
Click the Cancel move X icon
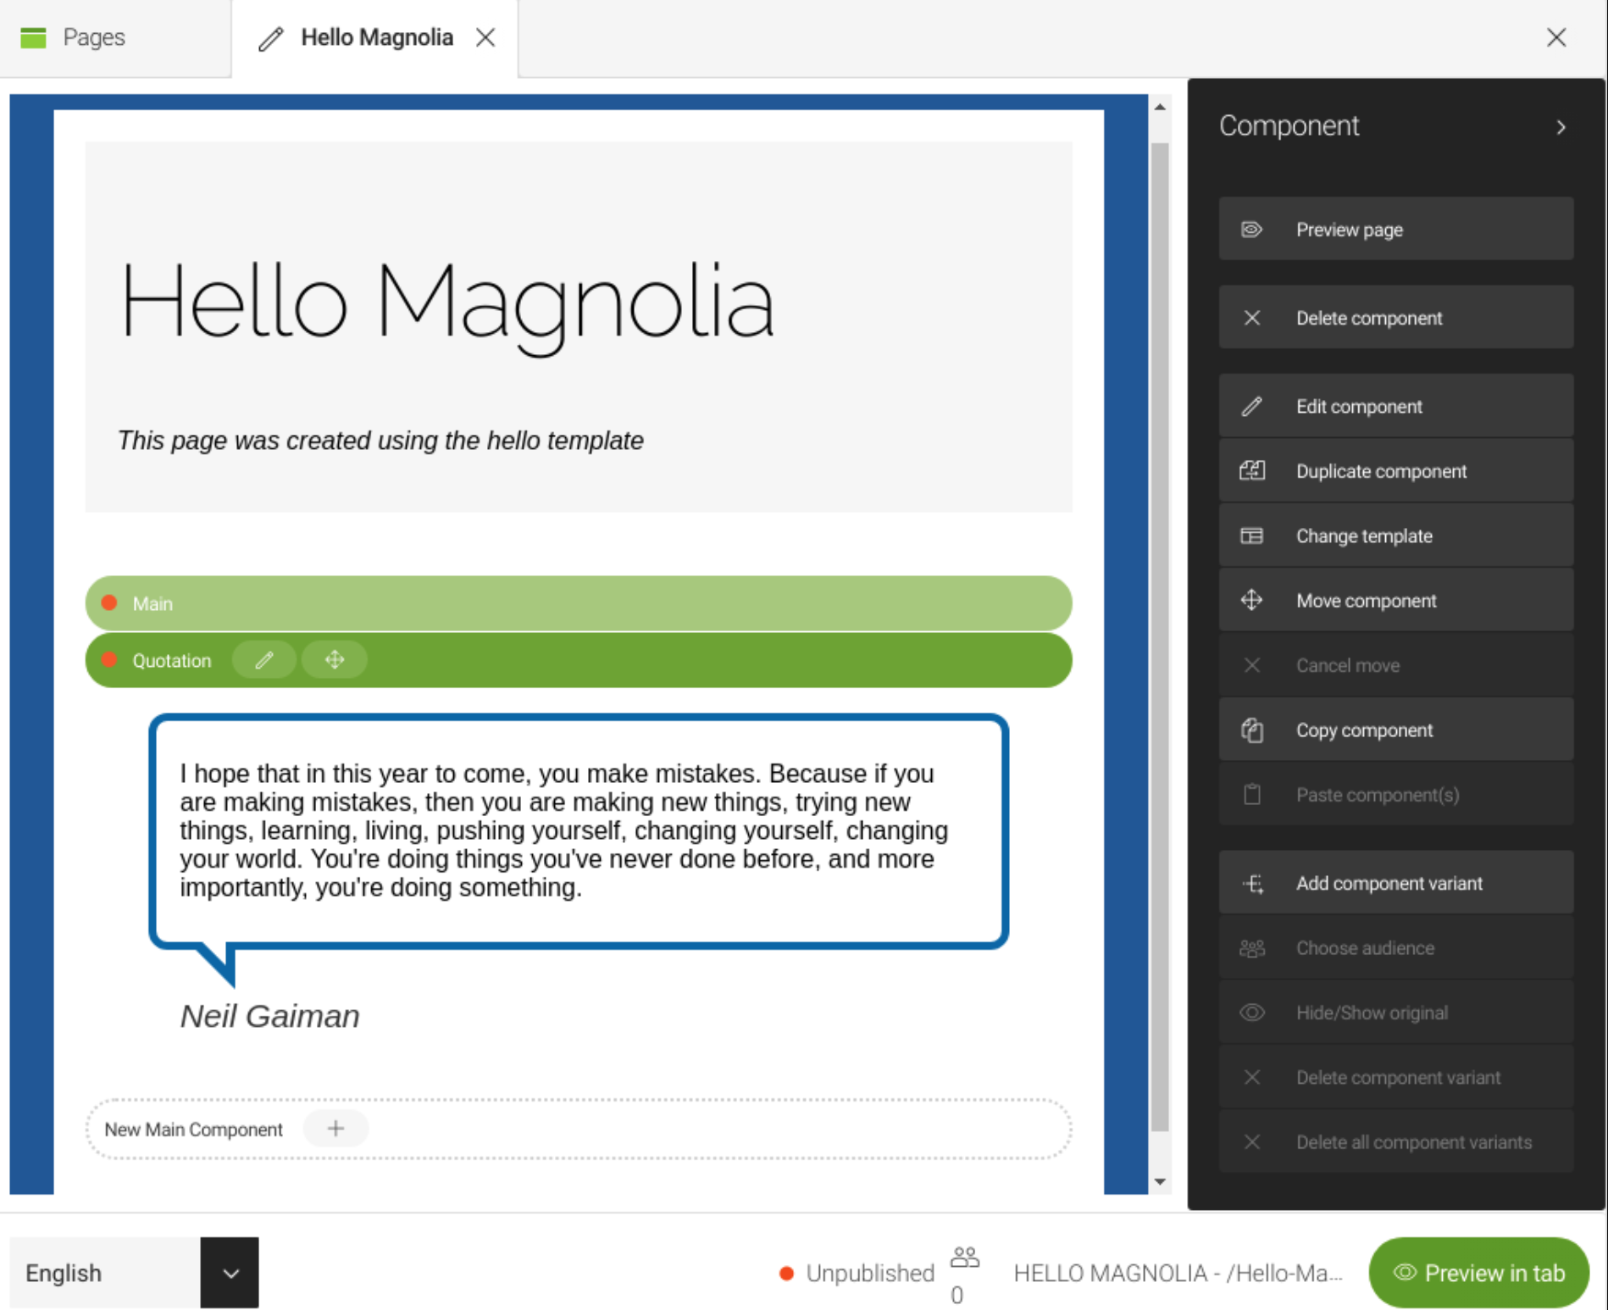pos(1251,665)
